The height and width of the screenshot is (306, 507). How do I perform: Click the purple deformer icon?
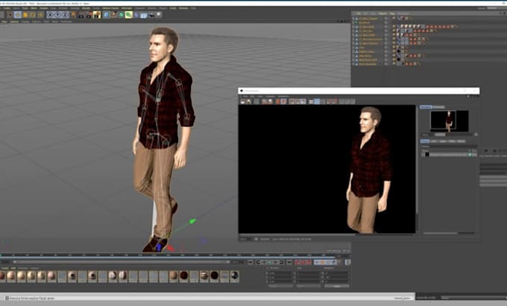[x=136, y=15]
